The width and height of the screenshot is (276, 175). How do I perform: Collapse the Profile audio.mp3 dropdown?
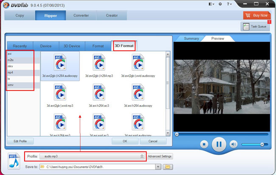pos(142,156)
